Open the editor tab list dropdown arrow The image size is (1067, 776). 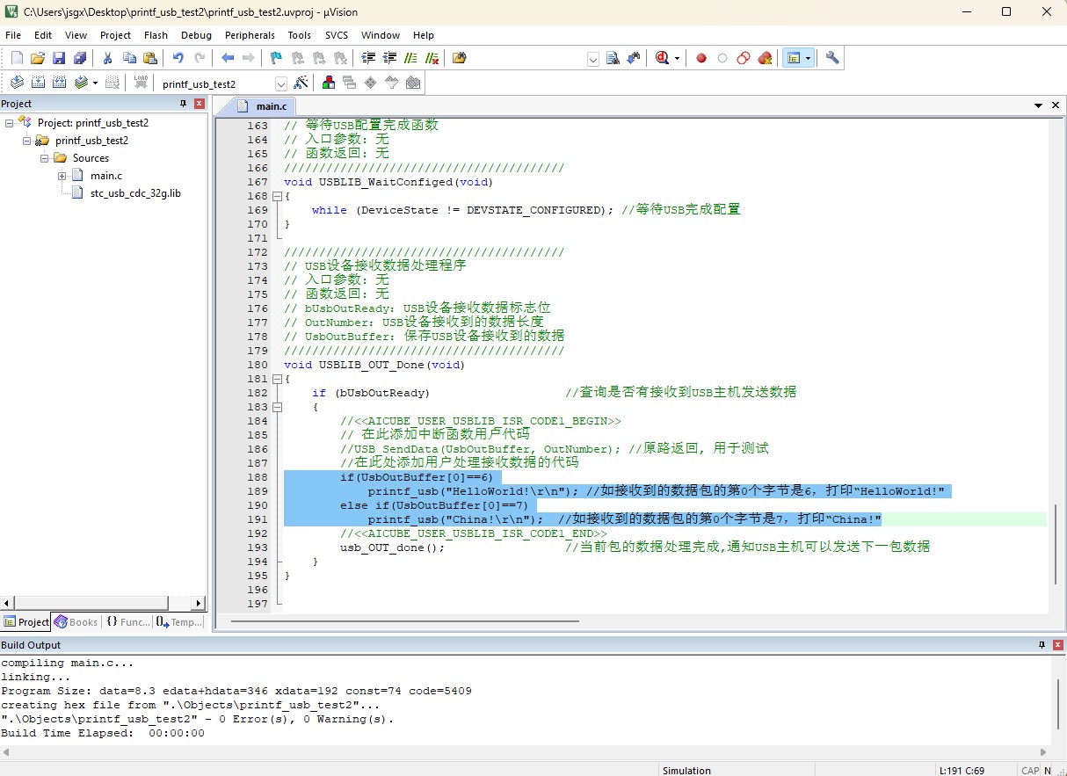point(1039,105)
